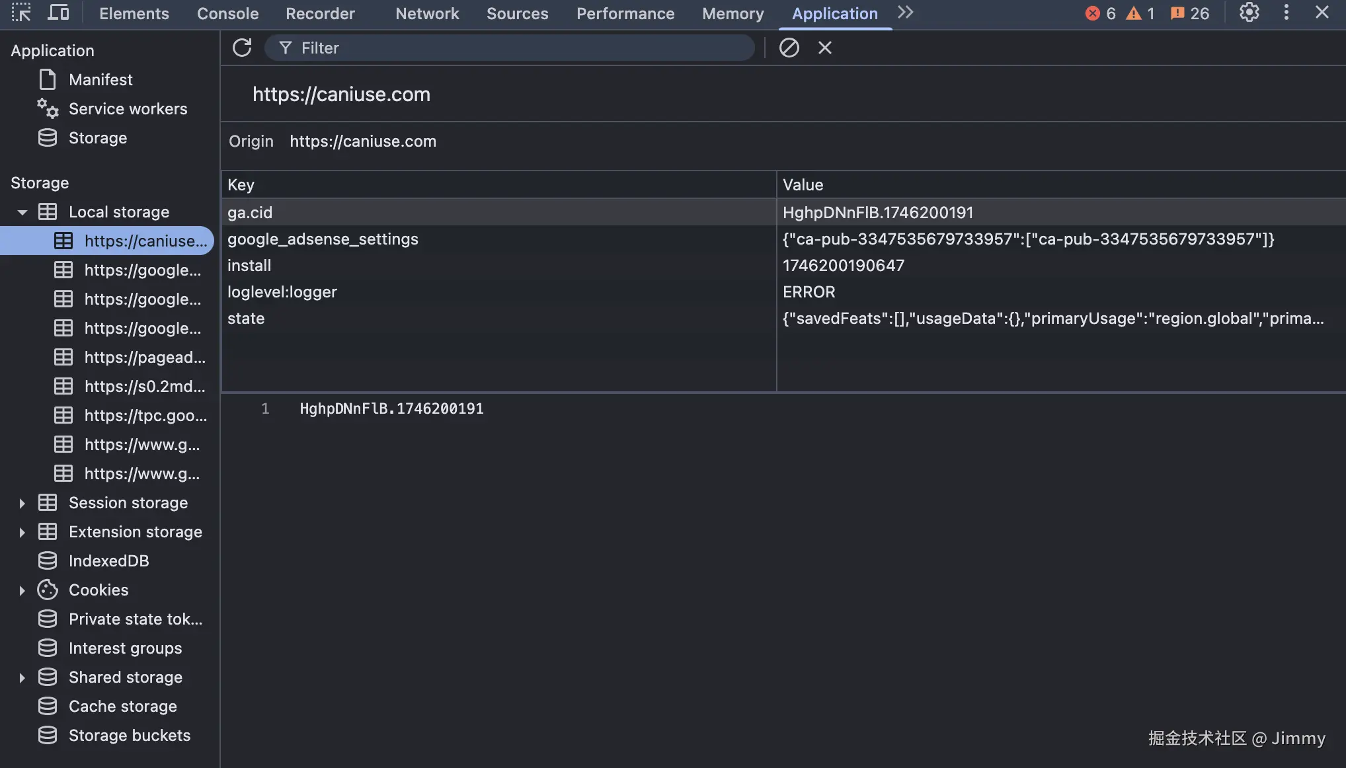Show more tabs via double chevron
This screenshot has height=768, width=1346.
click(905, 13)
